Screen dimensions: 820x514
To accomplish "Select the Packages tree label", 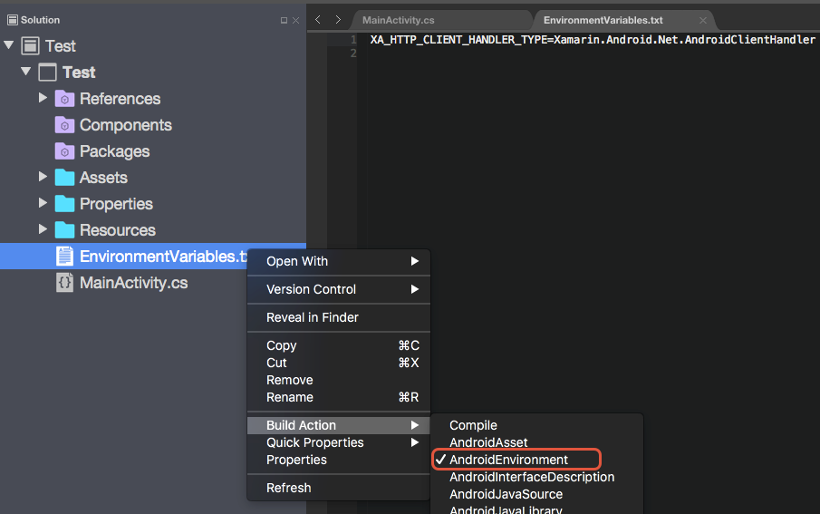I will 114,151.
